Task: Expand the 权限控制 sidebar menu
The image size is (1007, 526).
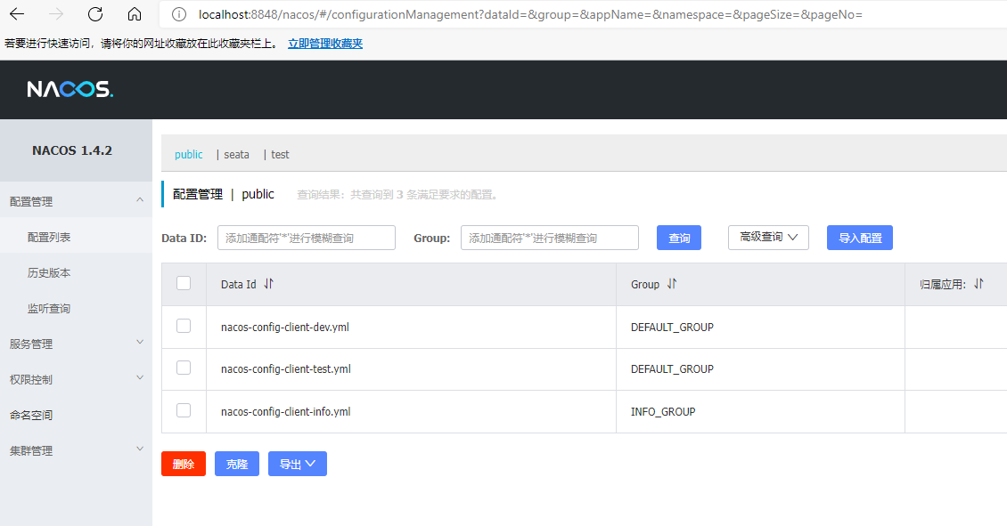Action: 76,379
